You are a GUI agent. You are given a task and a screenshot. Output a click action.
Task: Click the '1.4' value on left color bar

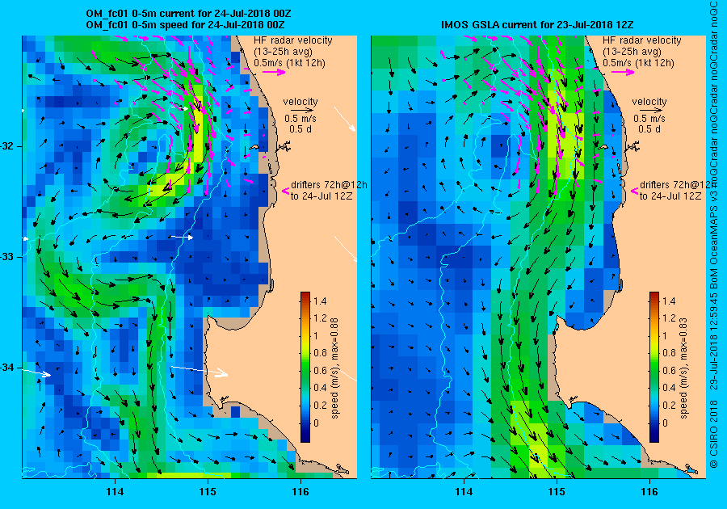pos(320,301)
